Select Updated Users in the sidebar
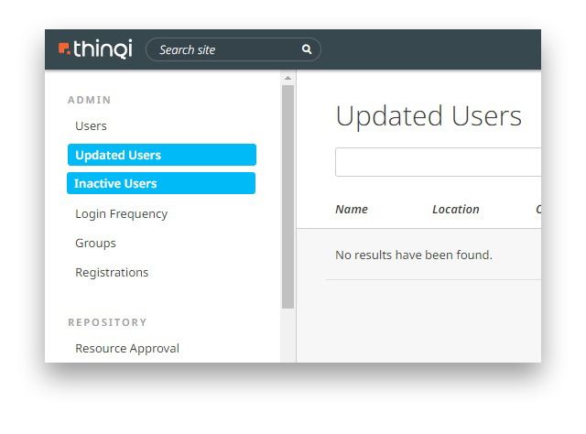Image resolution: width=586 pixels, height=434 pixels. click(x=162, y=155)
